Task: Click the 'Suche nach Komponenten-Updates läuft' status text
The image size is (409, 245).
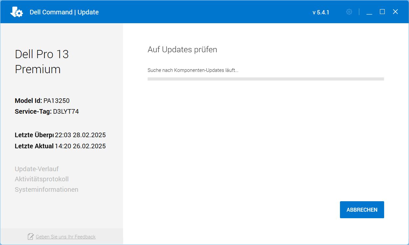Action: pos(193,70)
